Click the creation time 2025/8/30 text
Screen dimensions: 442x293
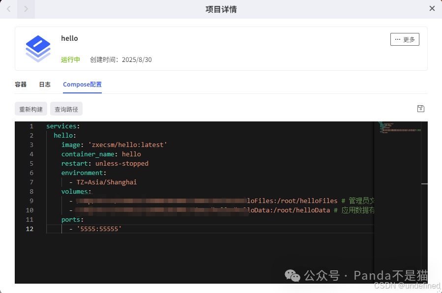click(120, 59)
